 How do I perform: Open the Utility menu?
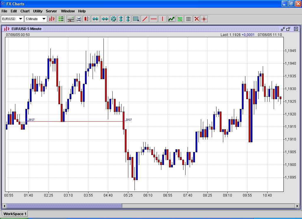click(38, 11)
